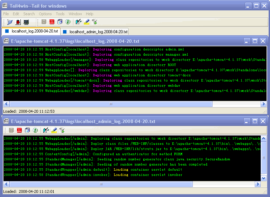Click log line 'authenticator for method FORM'

(x=93, y=154)
